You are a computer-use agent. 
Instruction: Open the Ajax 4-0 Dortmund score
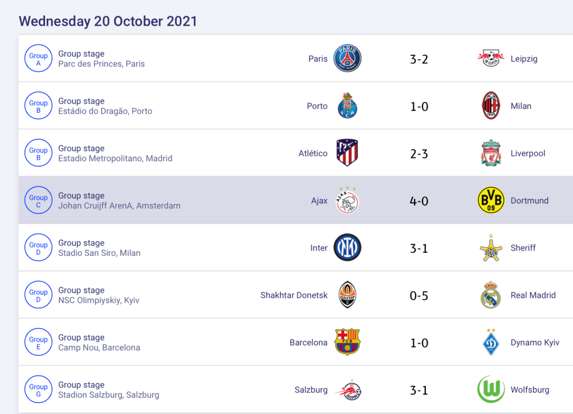pos(419,201)
